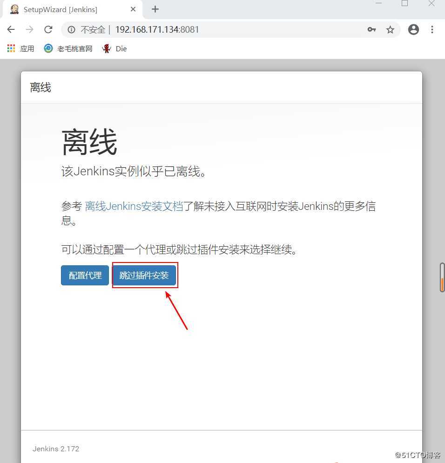Open the 老毛桃官网 bookmark
Image resolution: width=445 pixels, height=463 pixels.
coord(68,48)
